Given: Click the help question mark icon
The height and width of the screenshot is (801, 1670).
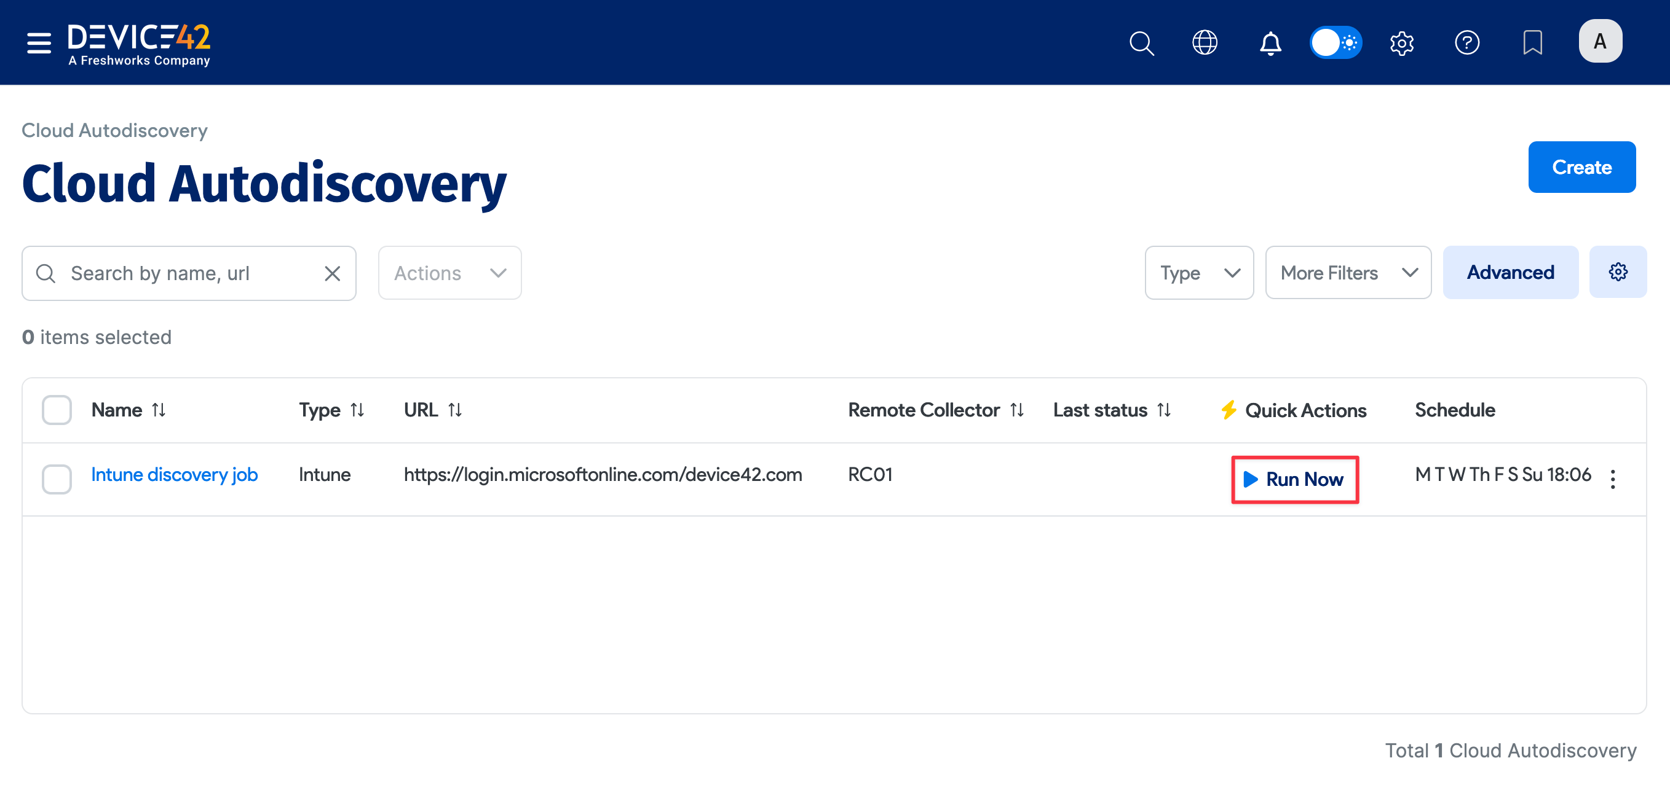Looking at the screenshot, I should click(x=1468, y=43).
